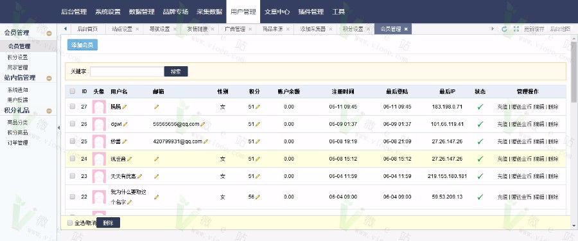This screenshot has height=241, width=578.
Task: Edit username pencil for ID 22
Action: (129, 202)
